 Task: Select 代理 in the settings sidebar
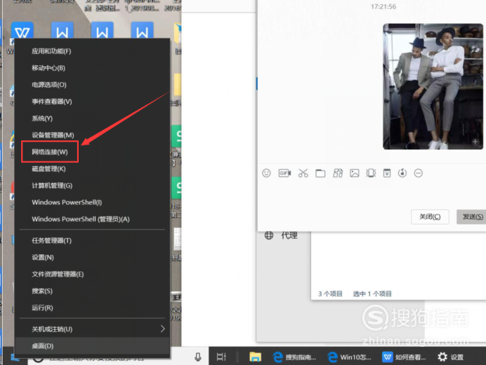(289, 235)
